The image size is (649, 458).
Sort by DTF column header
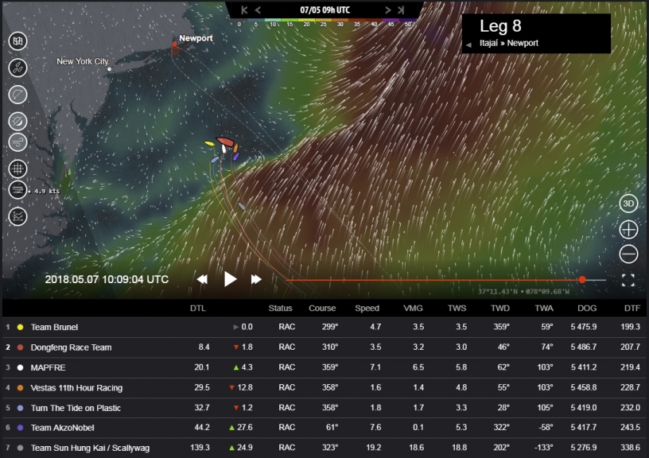coord(632,309)
